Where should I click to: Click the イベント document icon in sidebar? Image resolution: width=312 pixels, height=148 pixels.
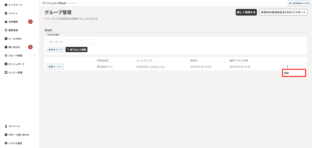(6, 13)
